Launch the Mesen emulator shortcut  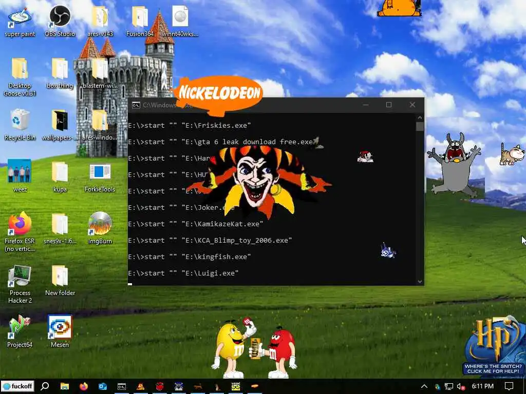pos(60,332)
